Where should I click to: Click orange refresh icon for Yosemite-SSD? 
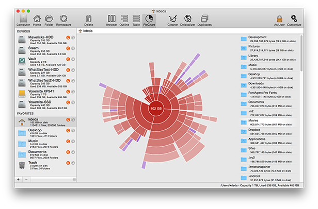tap(68, 102)
